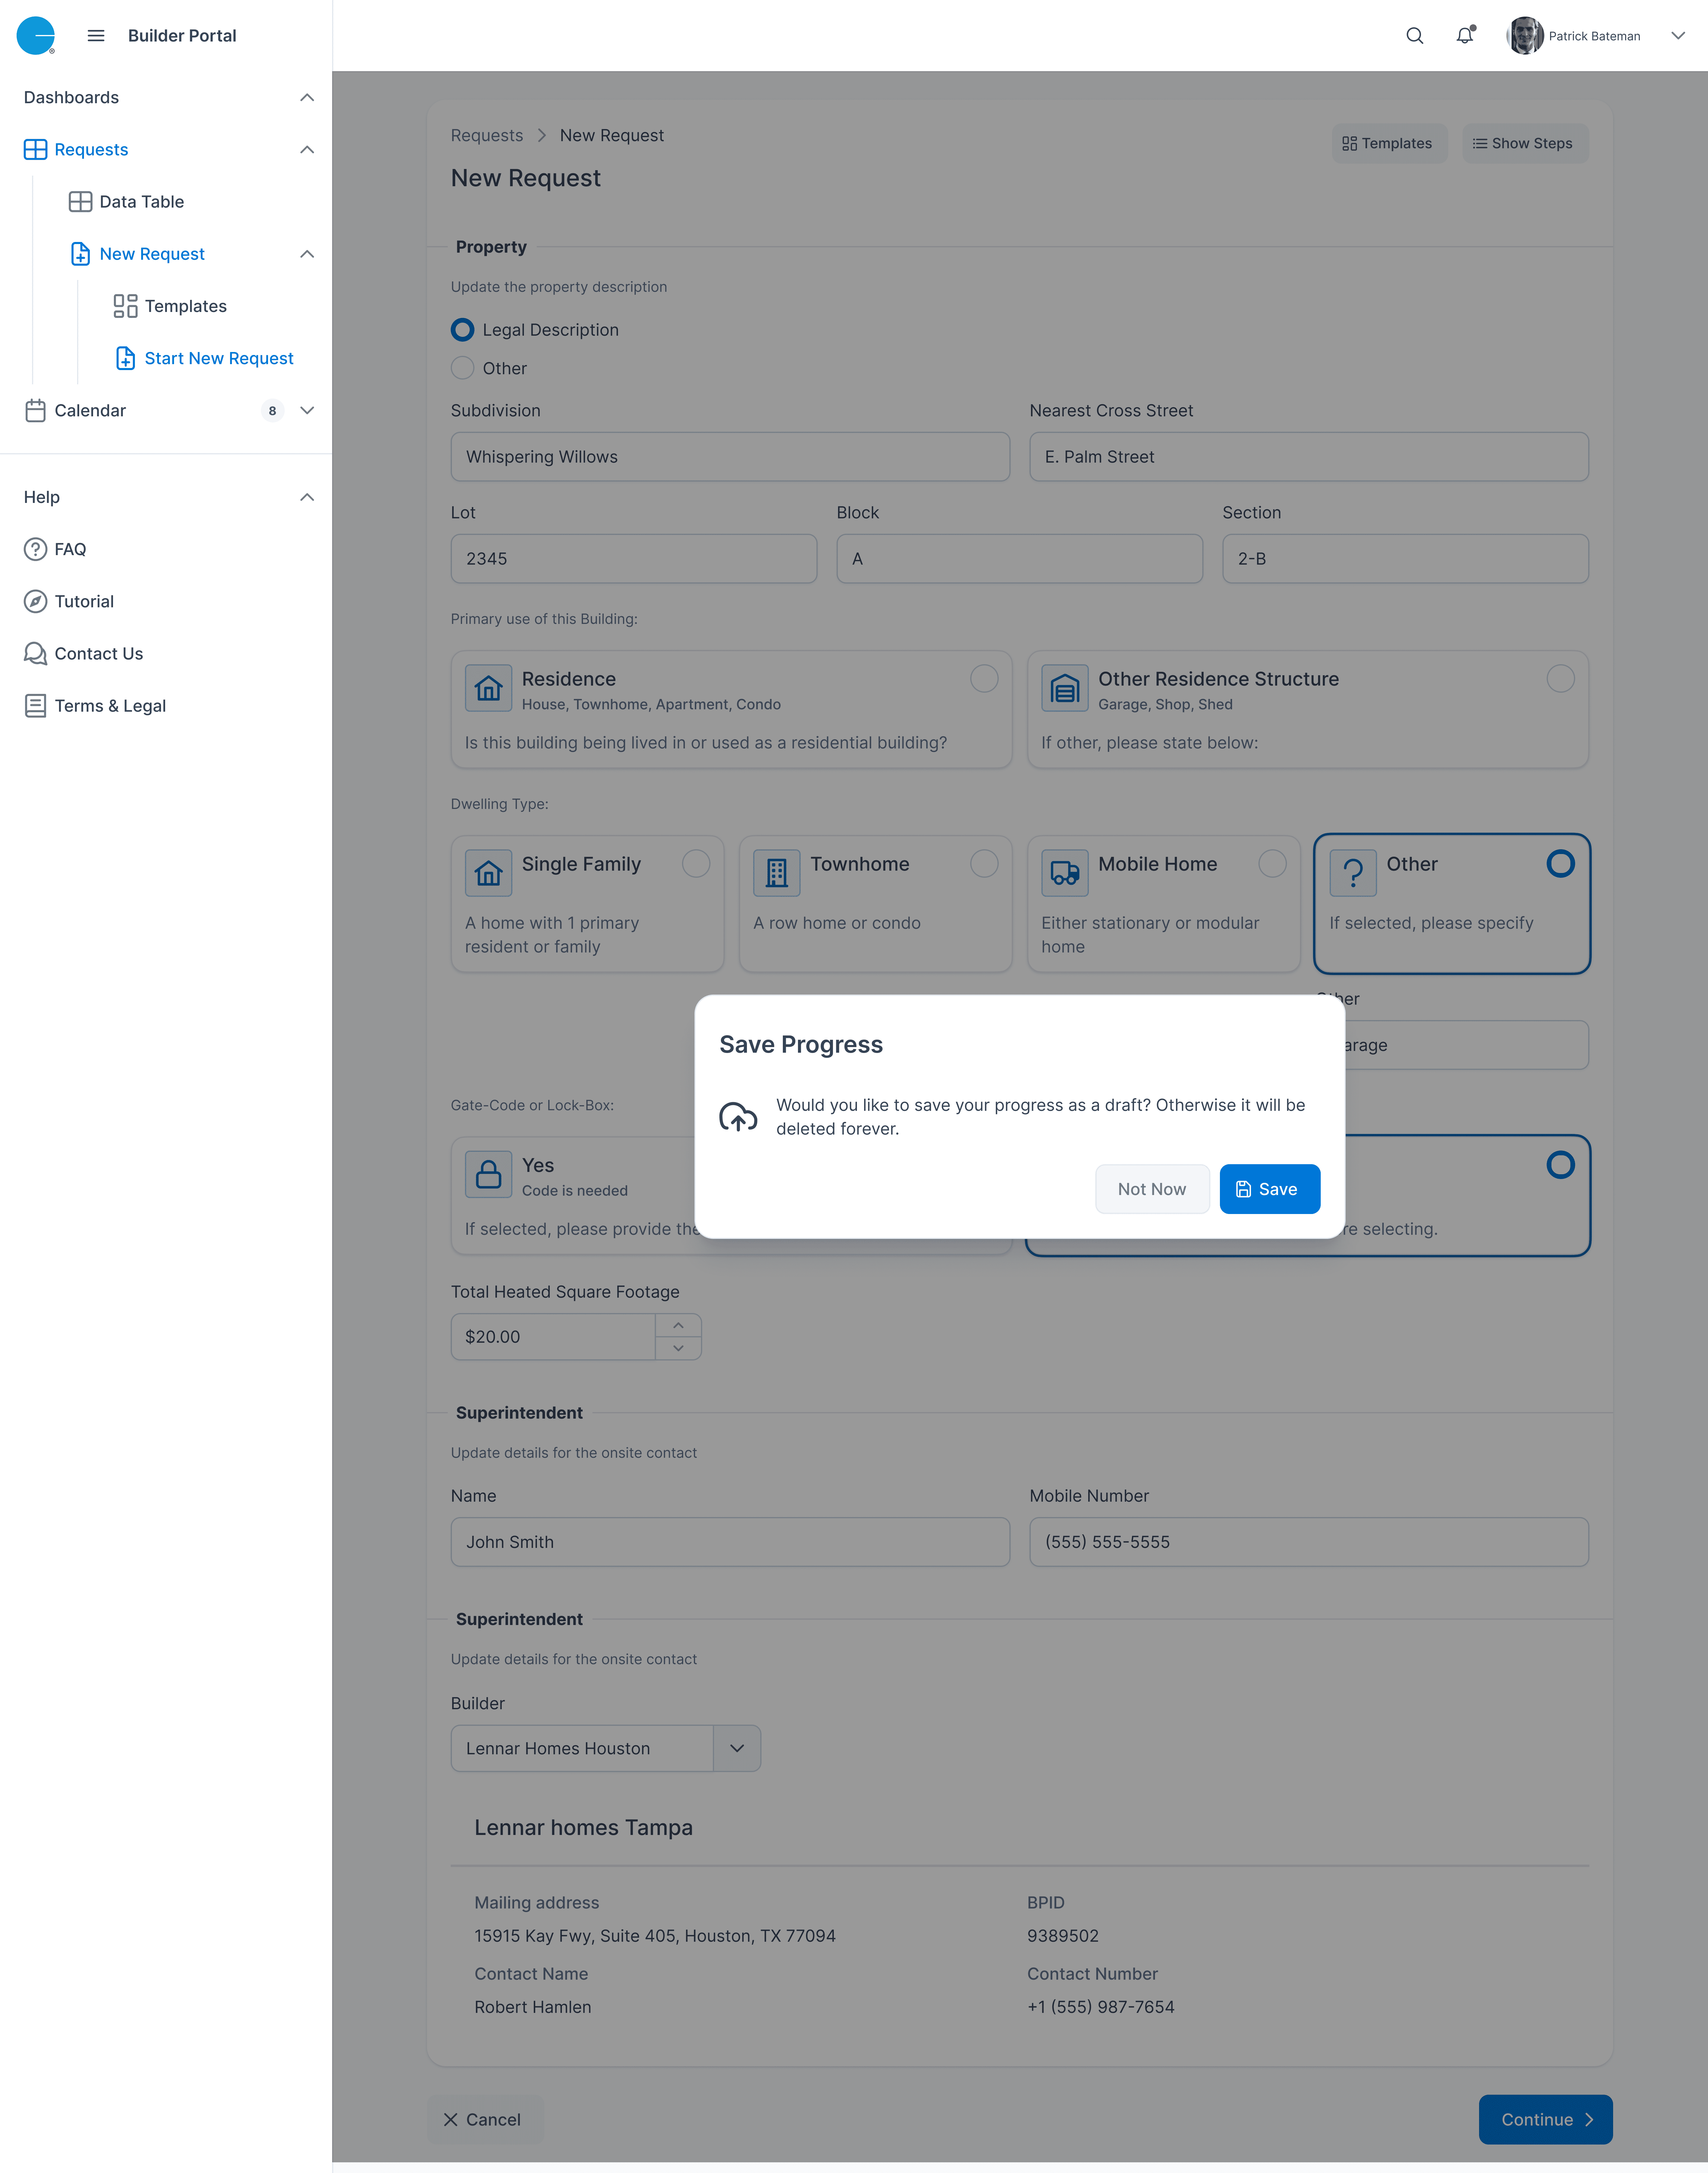
Task: Expand the Calendar sidebar section
Action: pyautogui.click(x=307, y=410)
